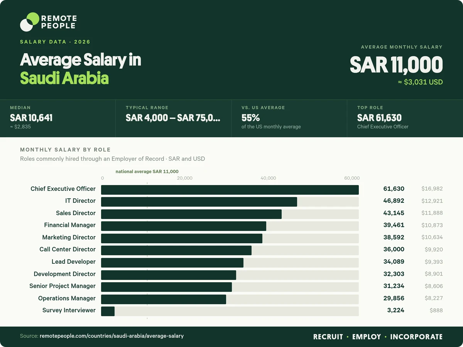Click the 55% vs. US average value
This screenshot has height=347, width=463.
[x=250, y=118]
